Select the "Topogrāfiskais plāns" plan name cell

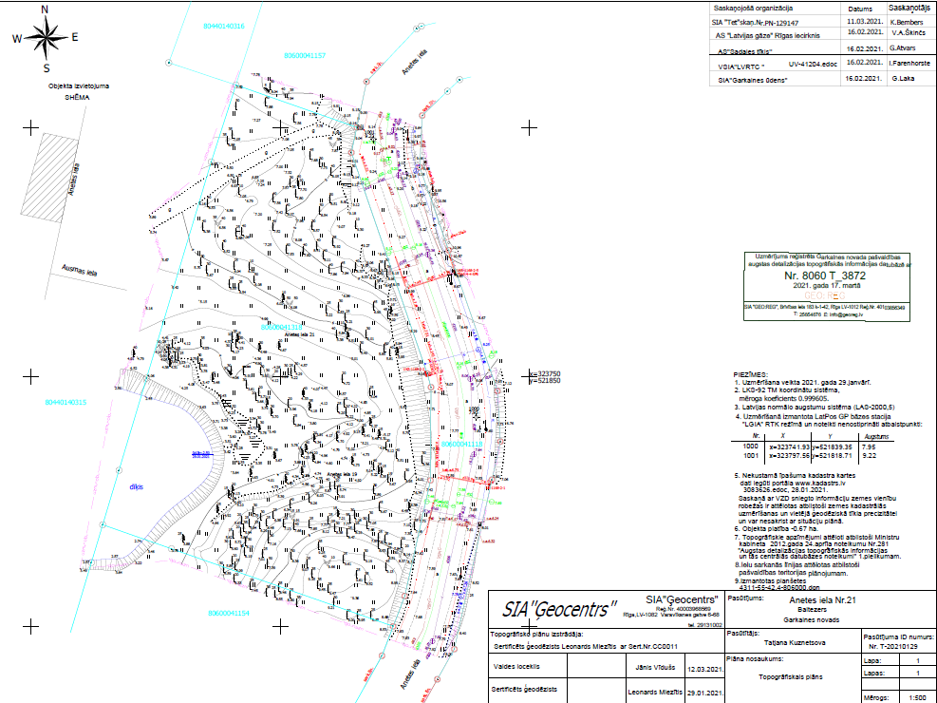790,676
